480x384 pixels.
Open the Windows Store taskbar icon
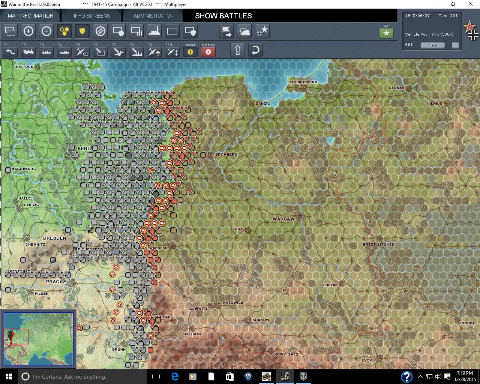[229, 376]
